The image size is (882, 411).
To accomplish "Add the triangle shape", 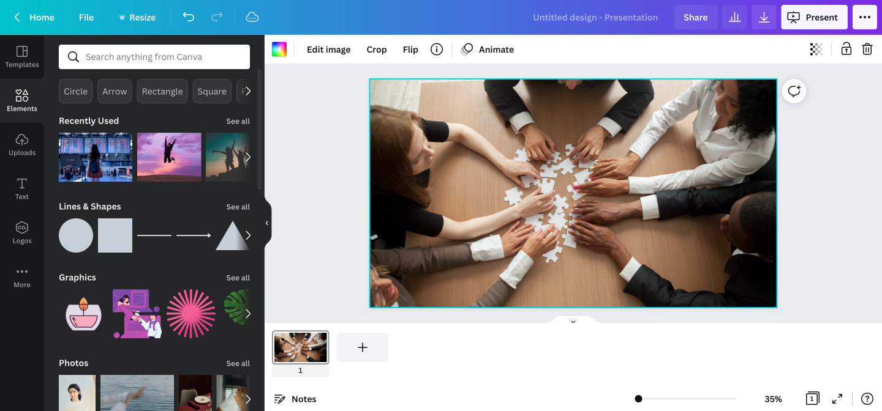I will (233, 235).
